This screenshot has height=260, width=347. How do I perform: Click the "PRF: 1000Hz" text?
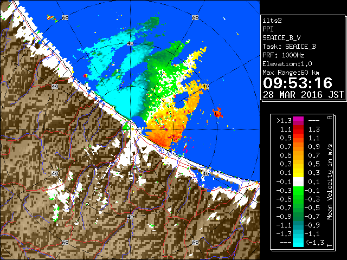(x=284, y=55)
